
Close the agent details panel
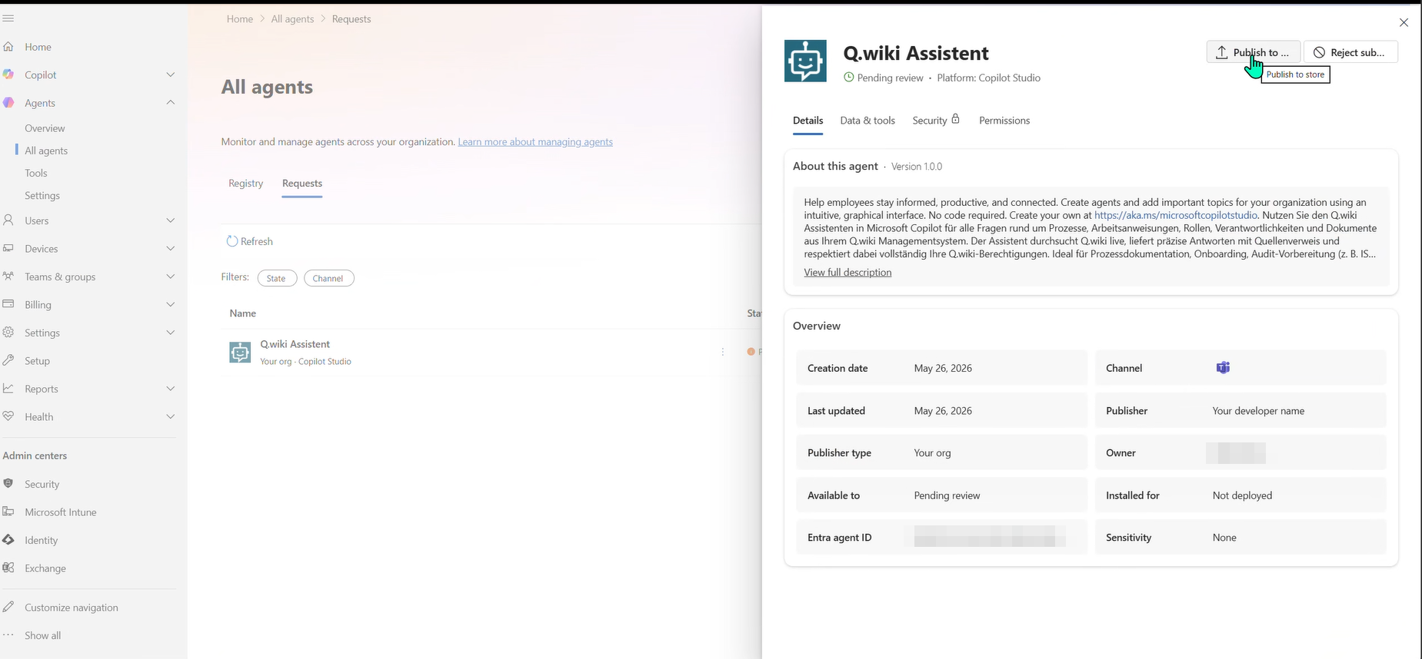(x=1404, y=22)
